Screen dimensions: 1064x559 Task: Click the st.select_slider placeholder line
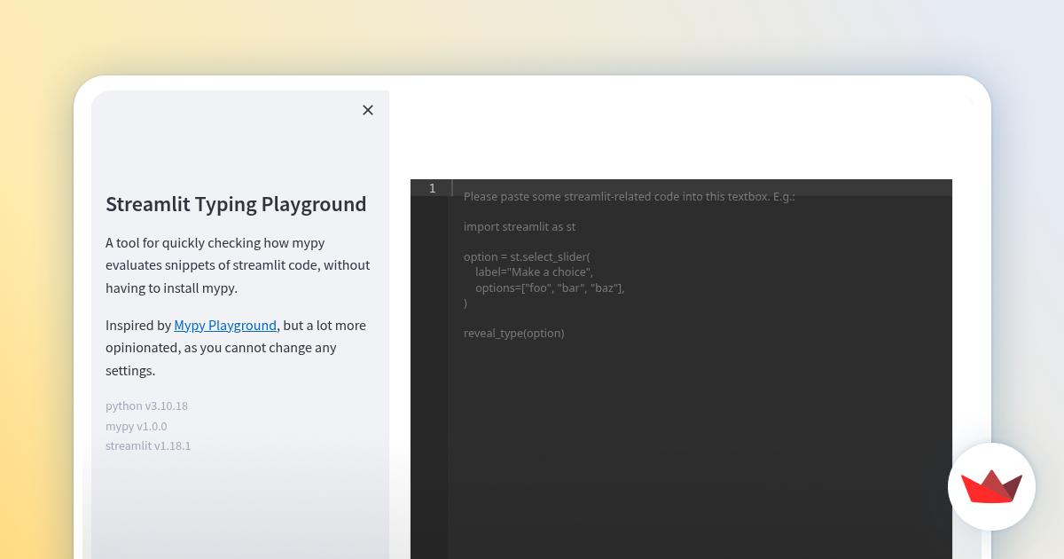pyautogui.click(x=528, y=256)
